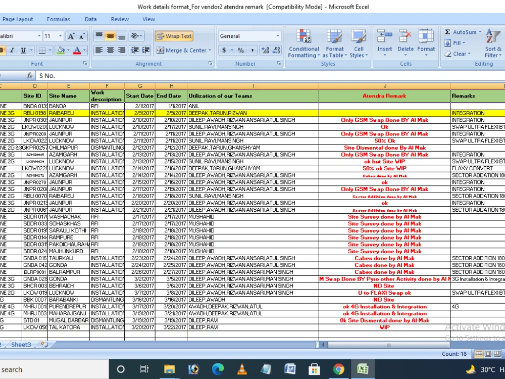Open Format as Table gallery
This screenshot has height=379, width=505.
tap(335, 43)
